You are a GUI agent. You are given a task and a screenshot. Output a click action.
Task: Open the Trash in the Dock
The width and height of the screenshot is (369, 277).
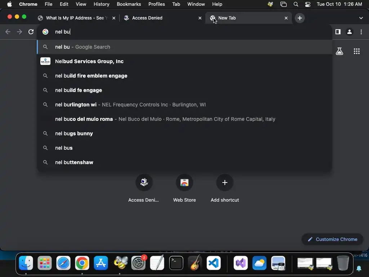click(343, 263)
